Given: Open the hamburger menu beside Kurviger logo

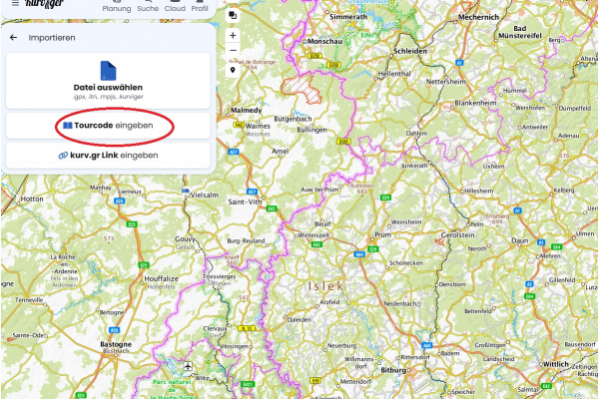Looking at the screenshot, I should pos(14,4).
